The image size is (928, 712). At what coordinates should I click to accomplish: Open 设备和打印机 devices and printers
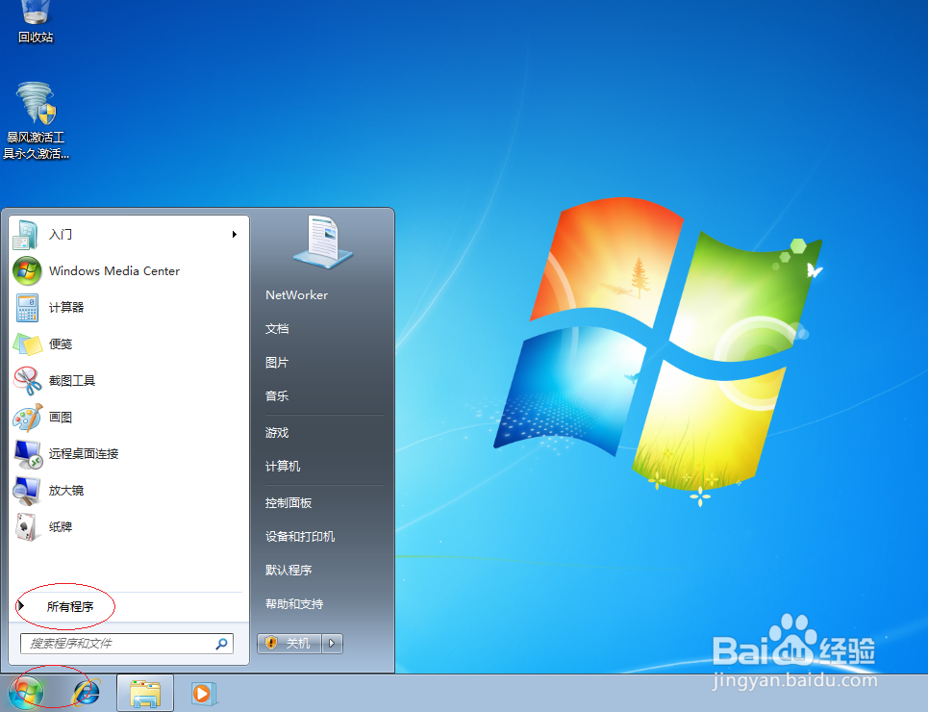coord(300,537)
